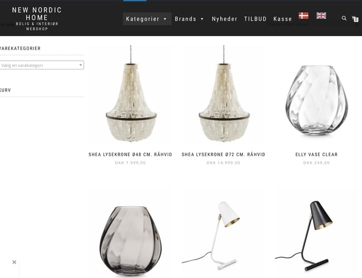Go to the Kasse checkout page

coord(282,19)
